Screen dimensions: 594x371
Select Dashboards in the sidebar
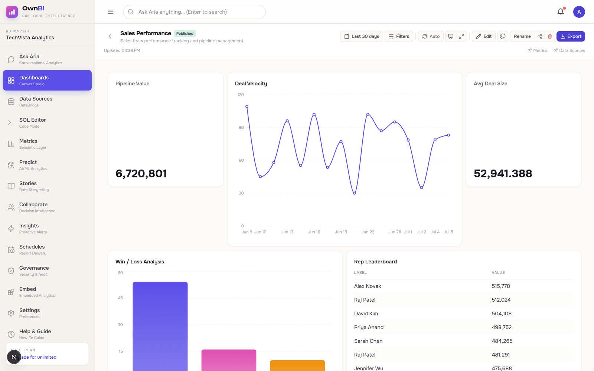tap(47, 81)
